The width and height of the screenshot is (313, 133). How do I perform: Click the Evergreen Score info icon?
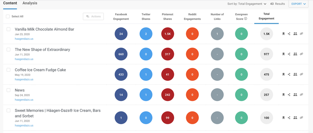click(x=246, y=19)
